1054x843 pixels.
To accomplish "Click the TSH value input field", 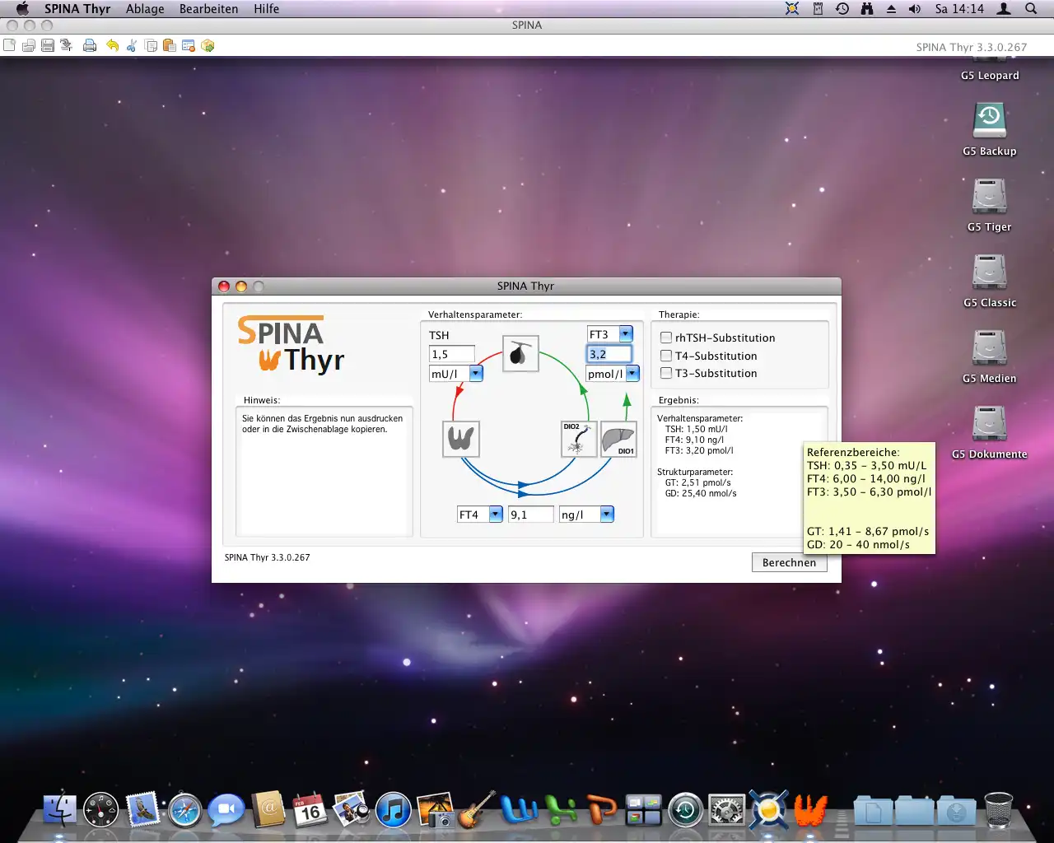I will 452,354.
